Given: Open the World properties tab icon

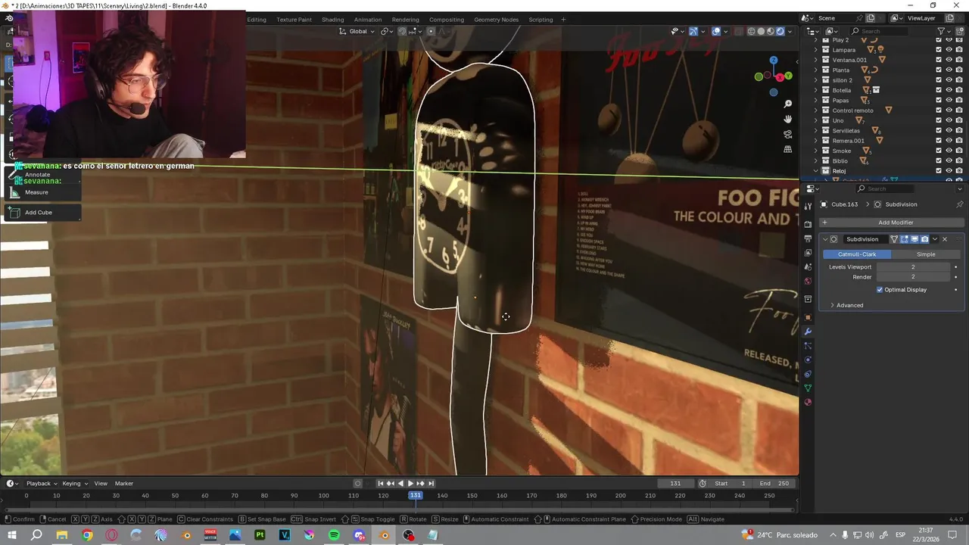Looking at the screenshot, I should coord(808,281).
